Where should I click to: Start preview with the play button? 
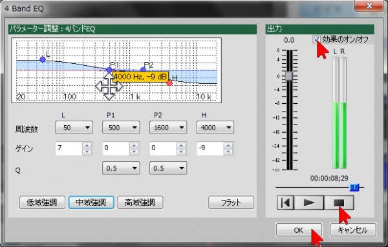309,203
